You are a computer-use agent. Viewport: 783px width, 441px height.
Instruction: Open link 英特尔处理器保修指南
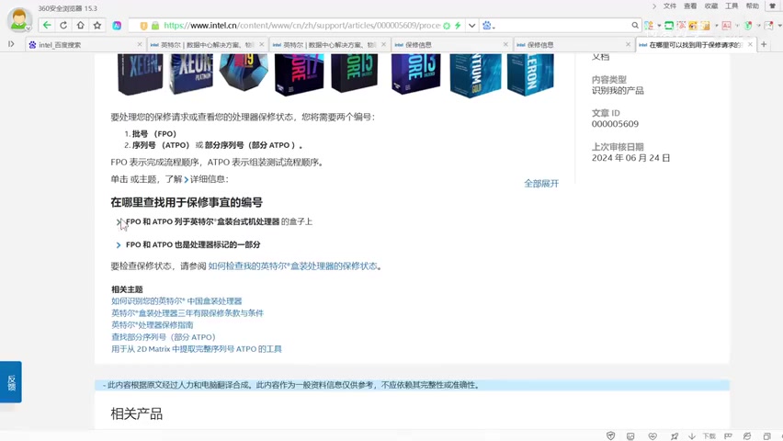[x=153, y=325]
